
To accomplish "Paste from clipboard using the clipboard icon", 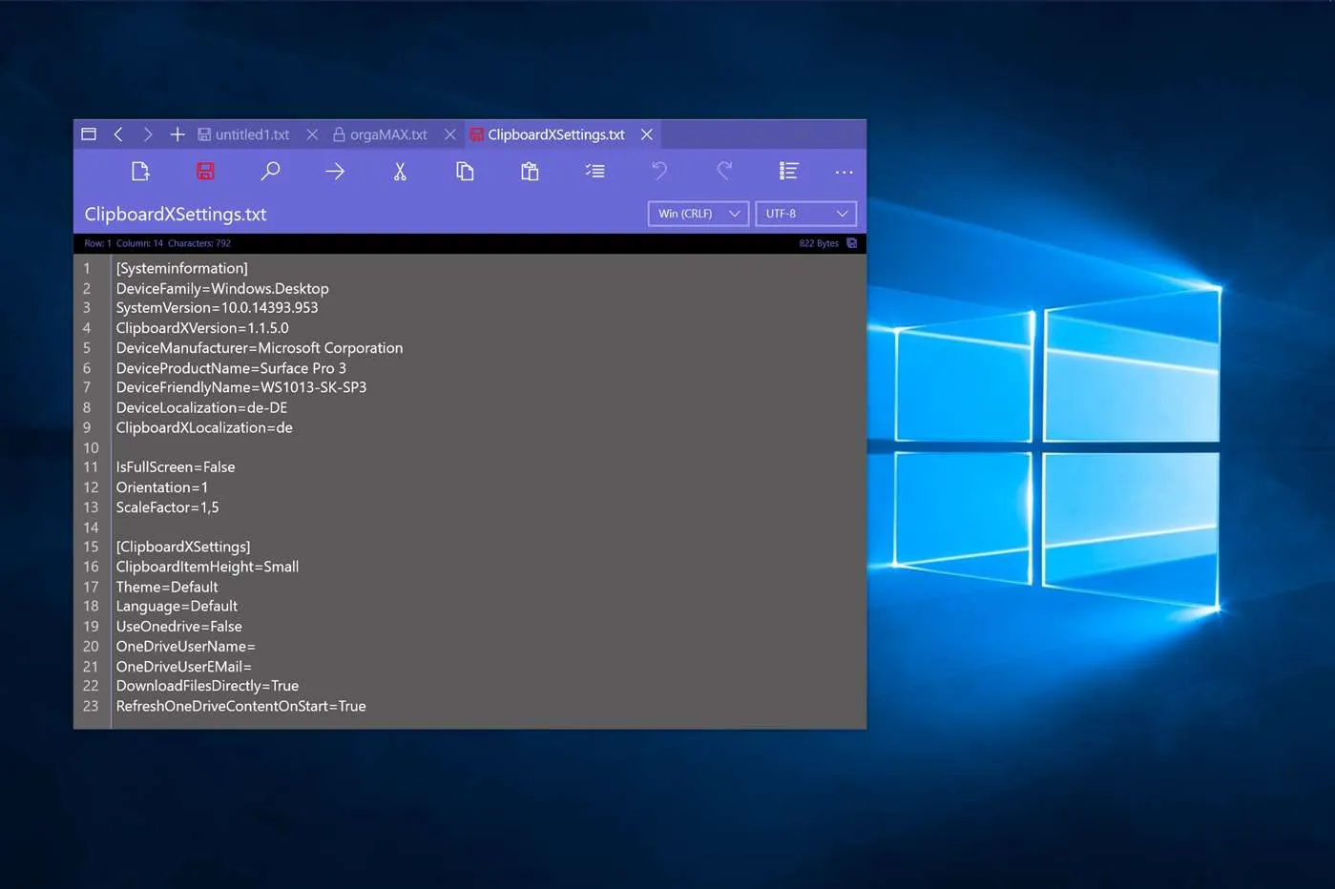I will [x=530, y=172].
